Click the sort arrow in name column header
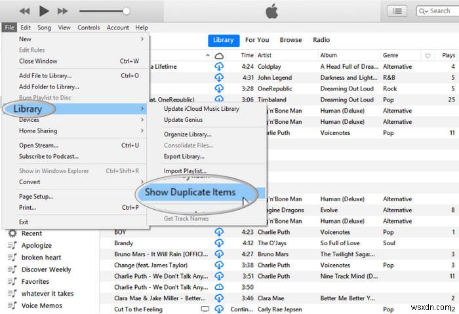459x314 pixels. point(208,55)
